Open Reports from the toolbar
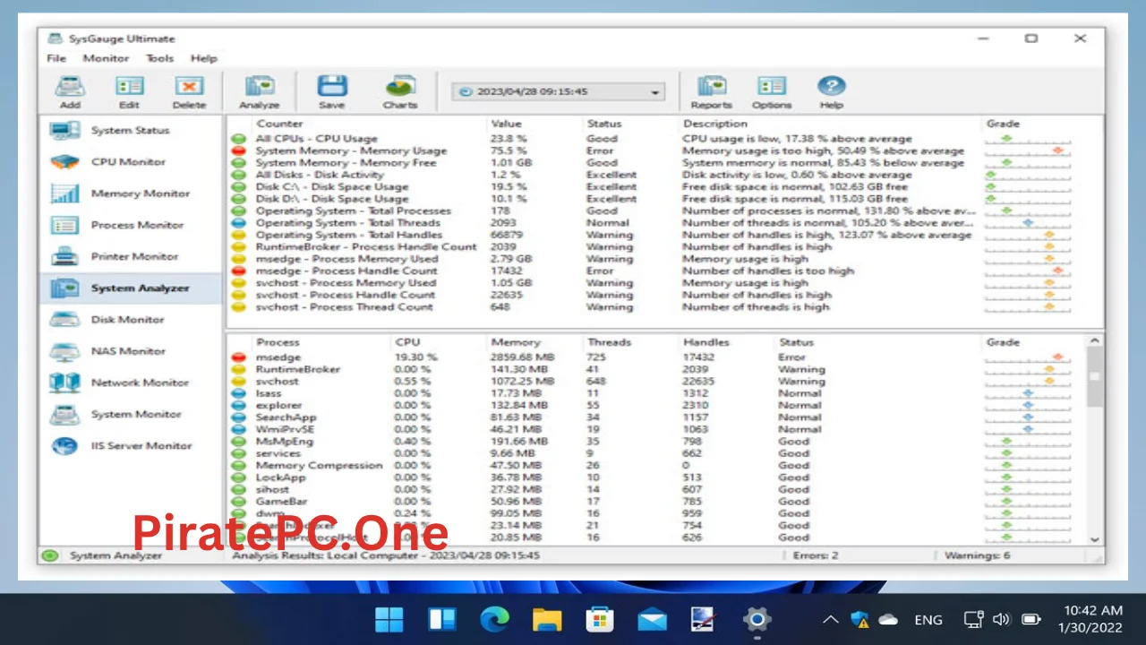The height and width of the screenshot is (645, 1146). pos(712,91)
